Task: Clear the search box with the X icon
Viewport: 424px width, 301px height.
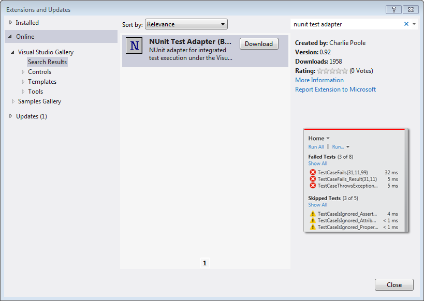Action: pyautogui.click(x=406, y=24)
